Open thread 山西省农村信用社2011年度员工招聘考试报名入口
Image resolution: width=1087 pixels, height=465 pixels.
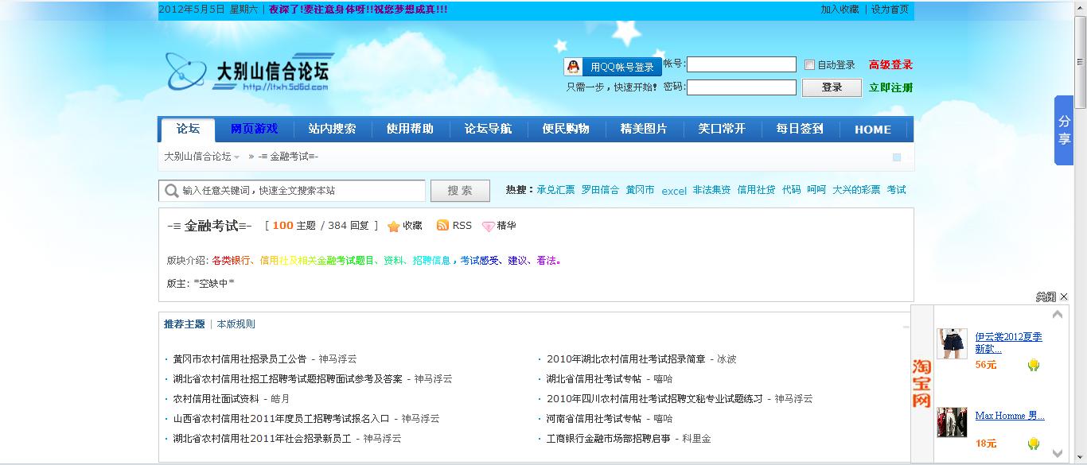pyautogui.click(x=281, y=419)
